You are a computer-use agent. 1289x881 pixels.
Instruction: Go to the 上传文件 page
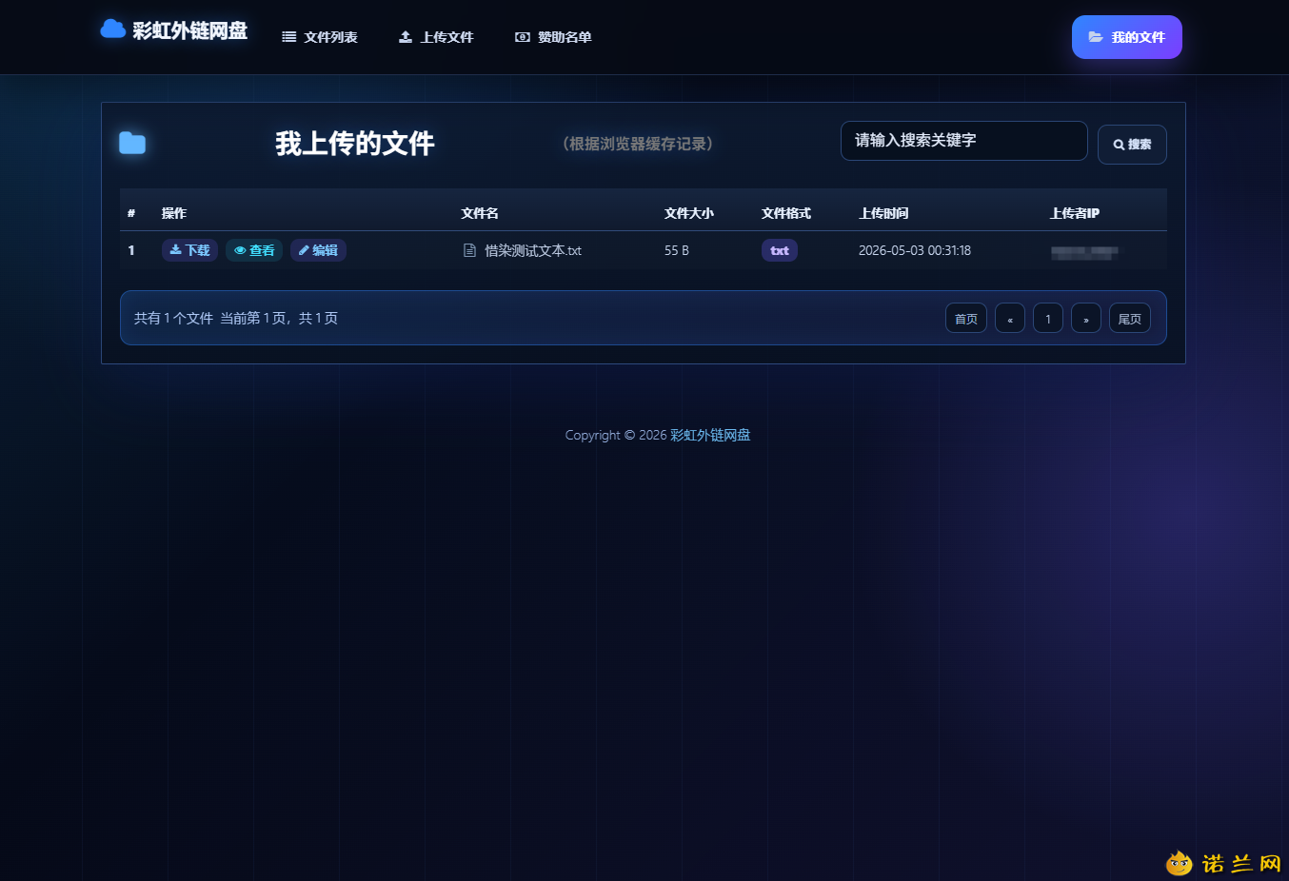[x=436, y=37]
